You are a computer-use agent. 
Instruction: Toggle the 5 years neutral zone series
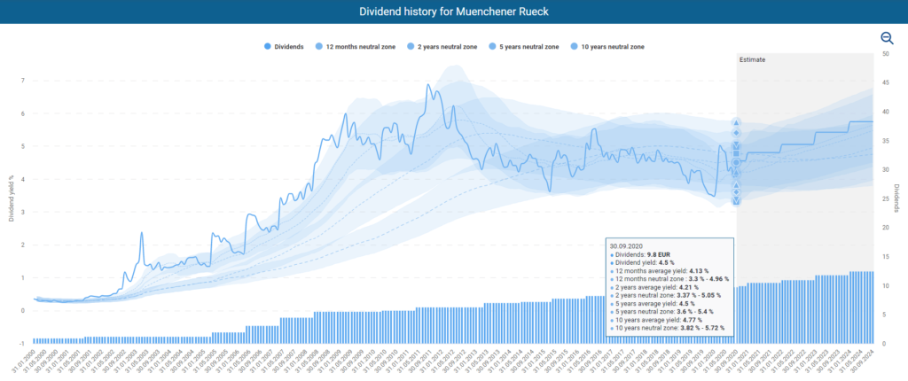523,46
